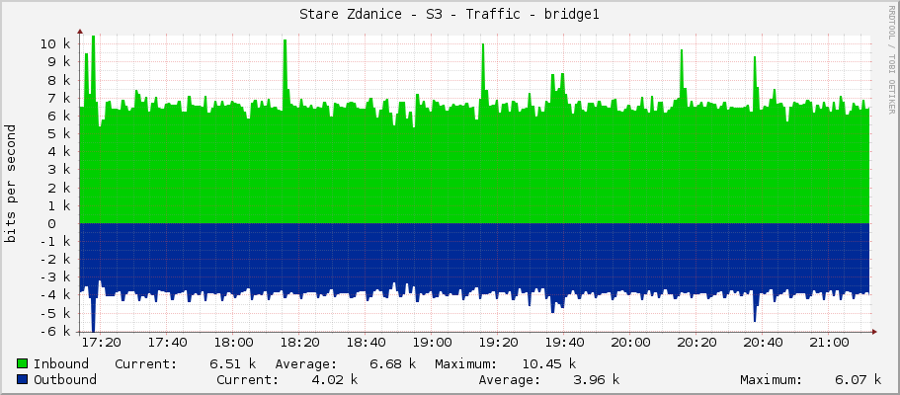Click the '-5 k' y-axis label
Viewport: 900px width, 395px height.
click(56, 314)
